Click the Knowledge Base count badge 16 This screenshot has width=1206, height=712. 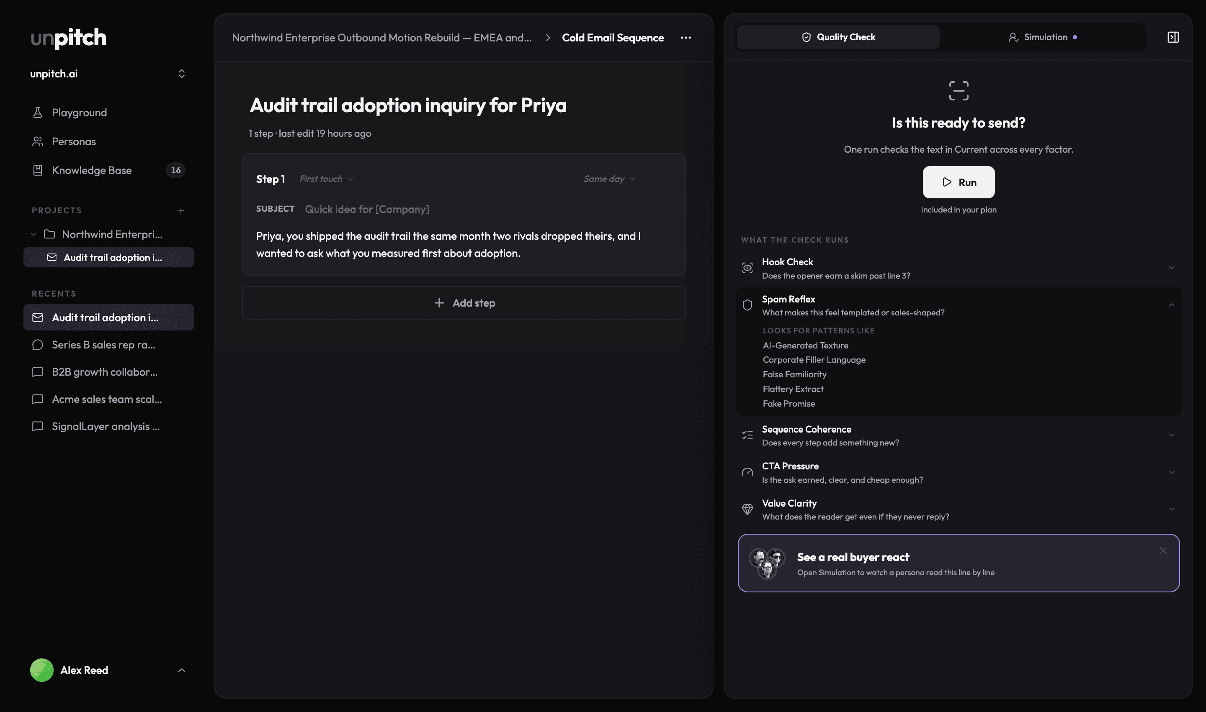(176, 170)
